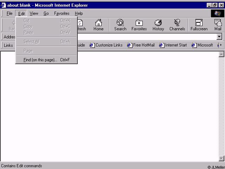
Task: Open the File menu
Action: click(9, 13)
